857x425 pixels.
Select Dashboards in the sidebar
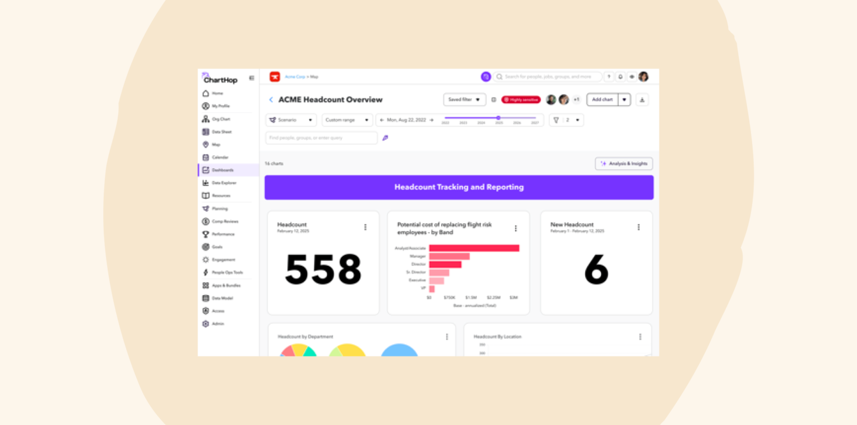click(x=228, y=170)
